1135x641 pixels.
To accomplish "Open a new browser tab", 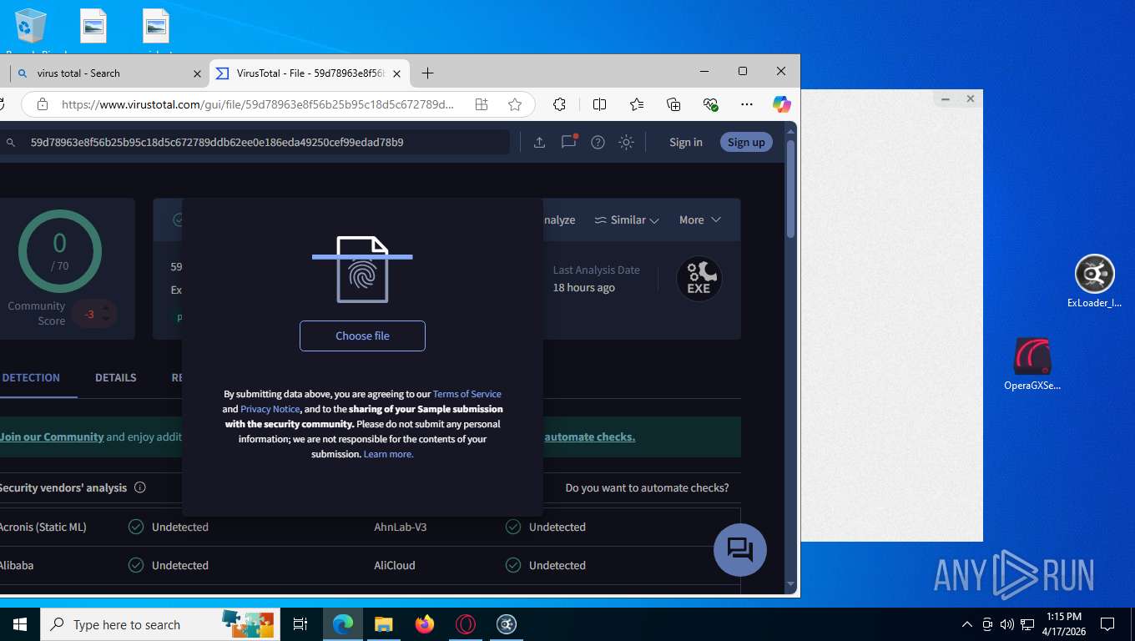I will point(427,73).
